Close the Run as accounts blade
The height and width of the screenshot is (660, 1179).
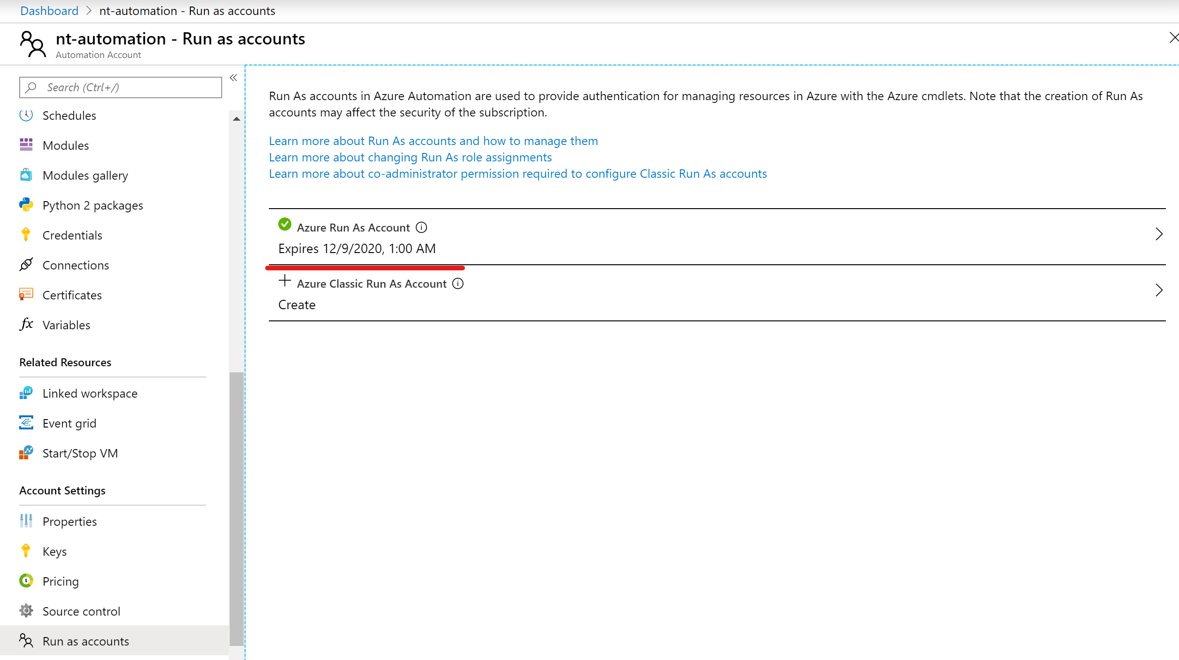1174,37
